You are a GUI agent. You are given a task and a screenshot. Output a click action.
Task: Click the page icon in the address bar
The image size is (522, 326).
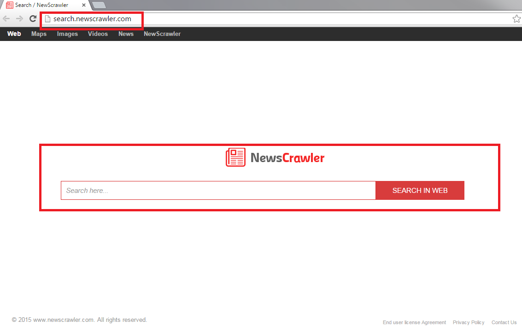47,19
